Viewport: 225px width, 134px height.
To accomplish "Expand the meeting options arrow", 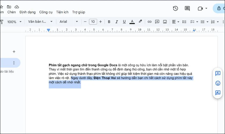I will (x=206, y=8).
